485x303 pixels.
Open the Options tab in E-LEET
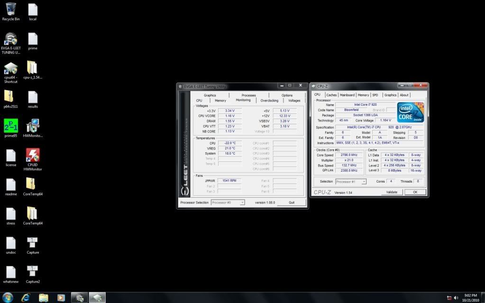pyautogui.click(x=287, y=95)
